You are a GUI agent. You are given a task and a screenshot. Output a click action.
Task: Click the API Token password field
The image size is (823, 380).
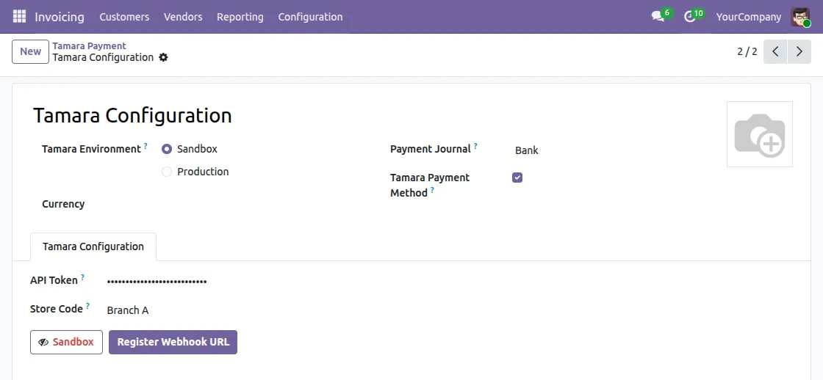[x=157, y=282]
